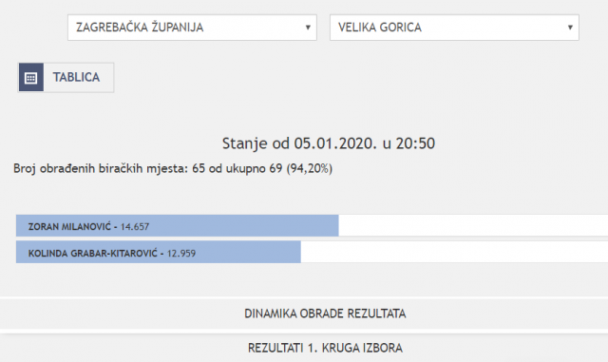This screenshot has height=362, width=608.
Task: Click the 14.657 vote count
Action: point(135,226)
